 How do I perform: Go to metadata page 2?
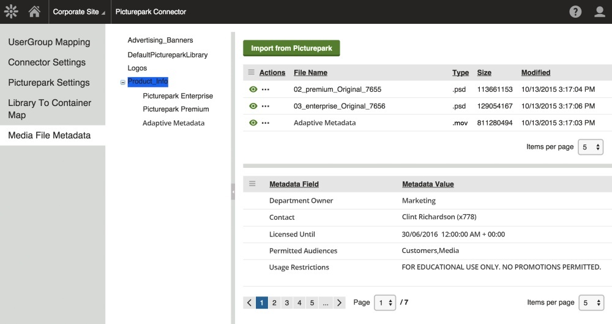pyautogui.click(x=274, y=303)
